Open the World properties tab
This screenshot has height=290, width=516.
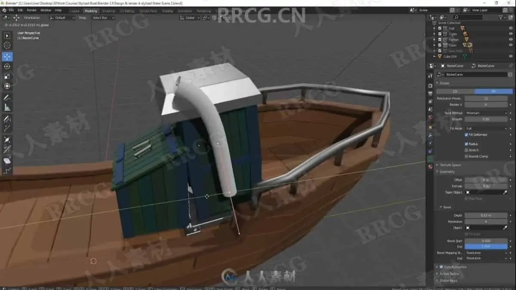pyautogui.click(x=430, y=117)
